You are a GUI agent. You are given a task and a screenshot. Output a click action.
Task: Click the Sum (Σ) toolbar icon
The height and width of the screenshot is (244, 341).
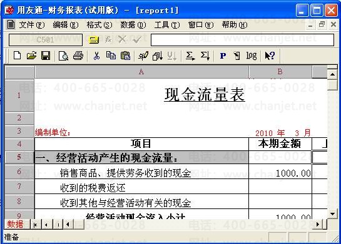click(190, 56)
